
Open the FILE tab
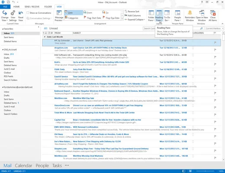pyautogui.click(x=5, y=6)
